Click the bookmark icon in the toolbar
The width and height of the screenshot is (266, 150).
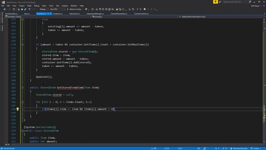[x=145, y=9]
